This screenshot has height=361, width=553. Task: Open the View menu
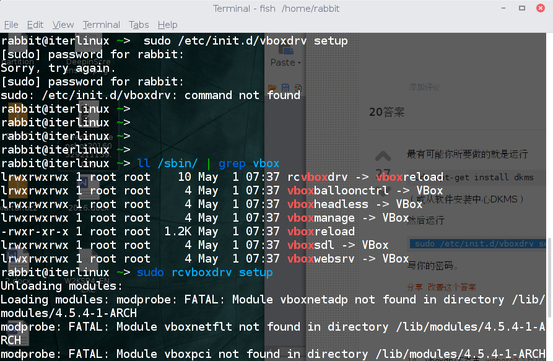point(63,25)
